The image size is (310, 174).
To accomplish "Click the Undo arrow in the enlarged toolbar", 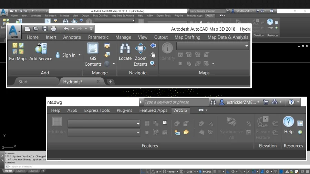I will 66,29.
